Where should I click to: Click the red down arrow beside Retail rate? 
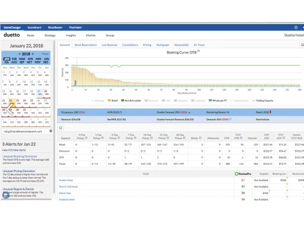pos(271,112)
